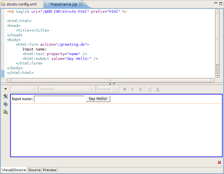Maximize the editor area

(x=221, y=3)
